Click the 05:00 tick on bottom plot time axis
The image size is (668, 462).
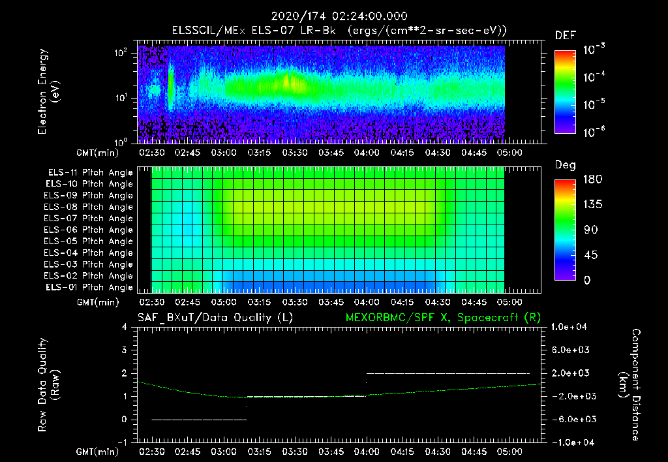pos(509,452)
